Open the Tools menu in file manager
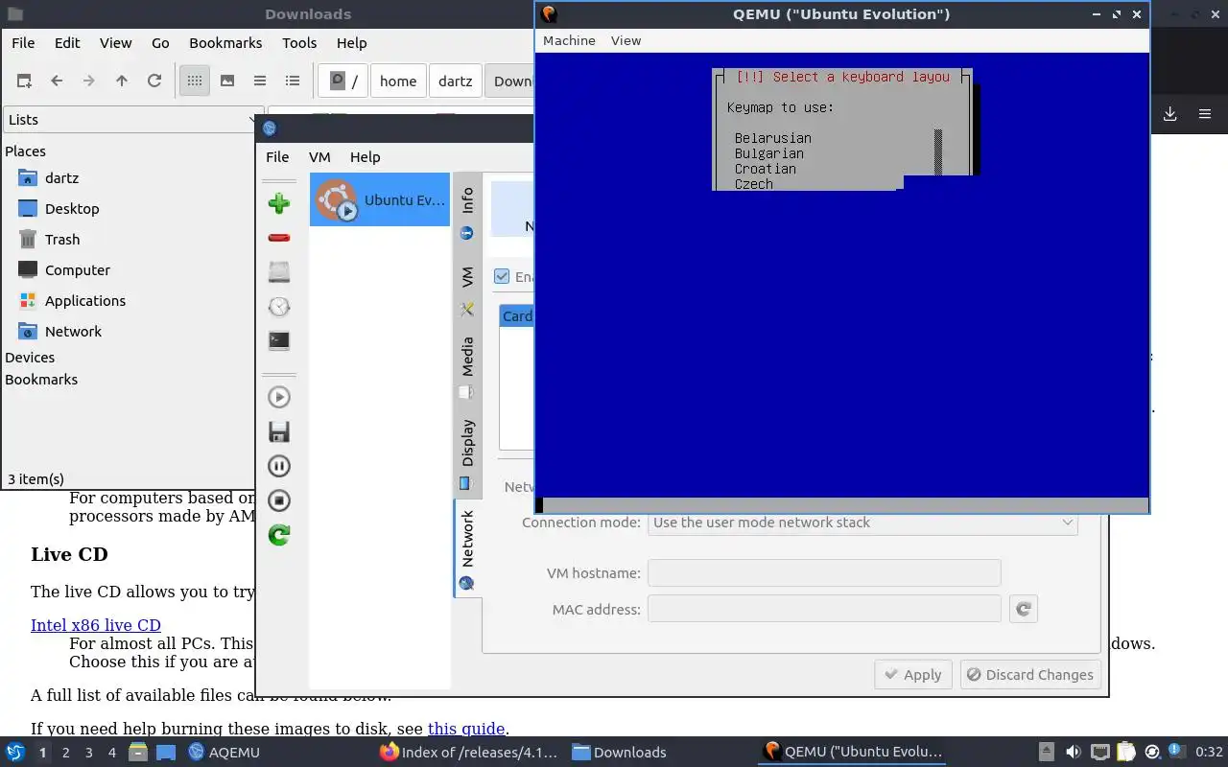 (x=299, y=42)
